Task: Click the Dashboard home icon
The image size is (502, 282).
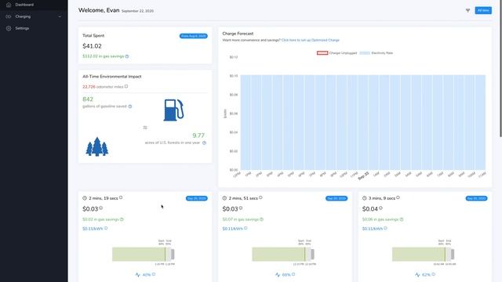Action: coord(9,5)
